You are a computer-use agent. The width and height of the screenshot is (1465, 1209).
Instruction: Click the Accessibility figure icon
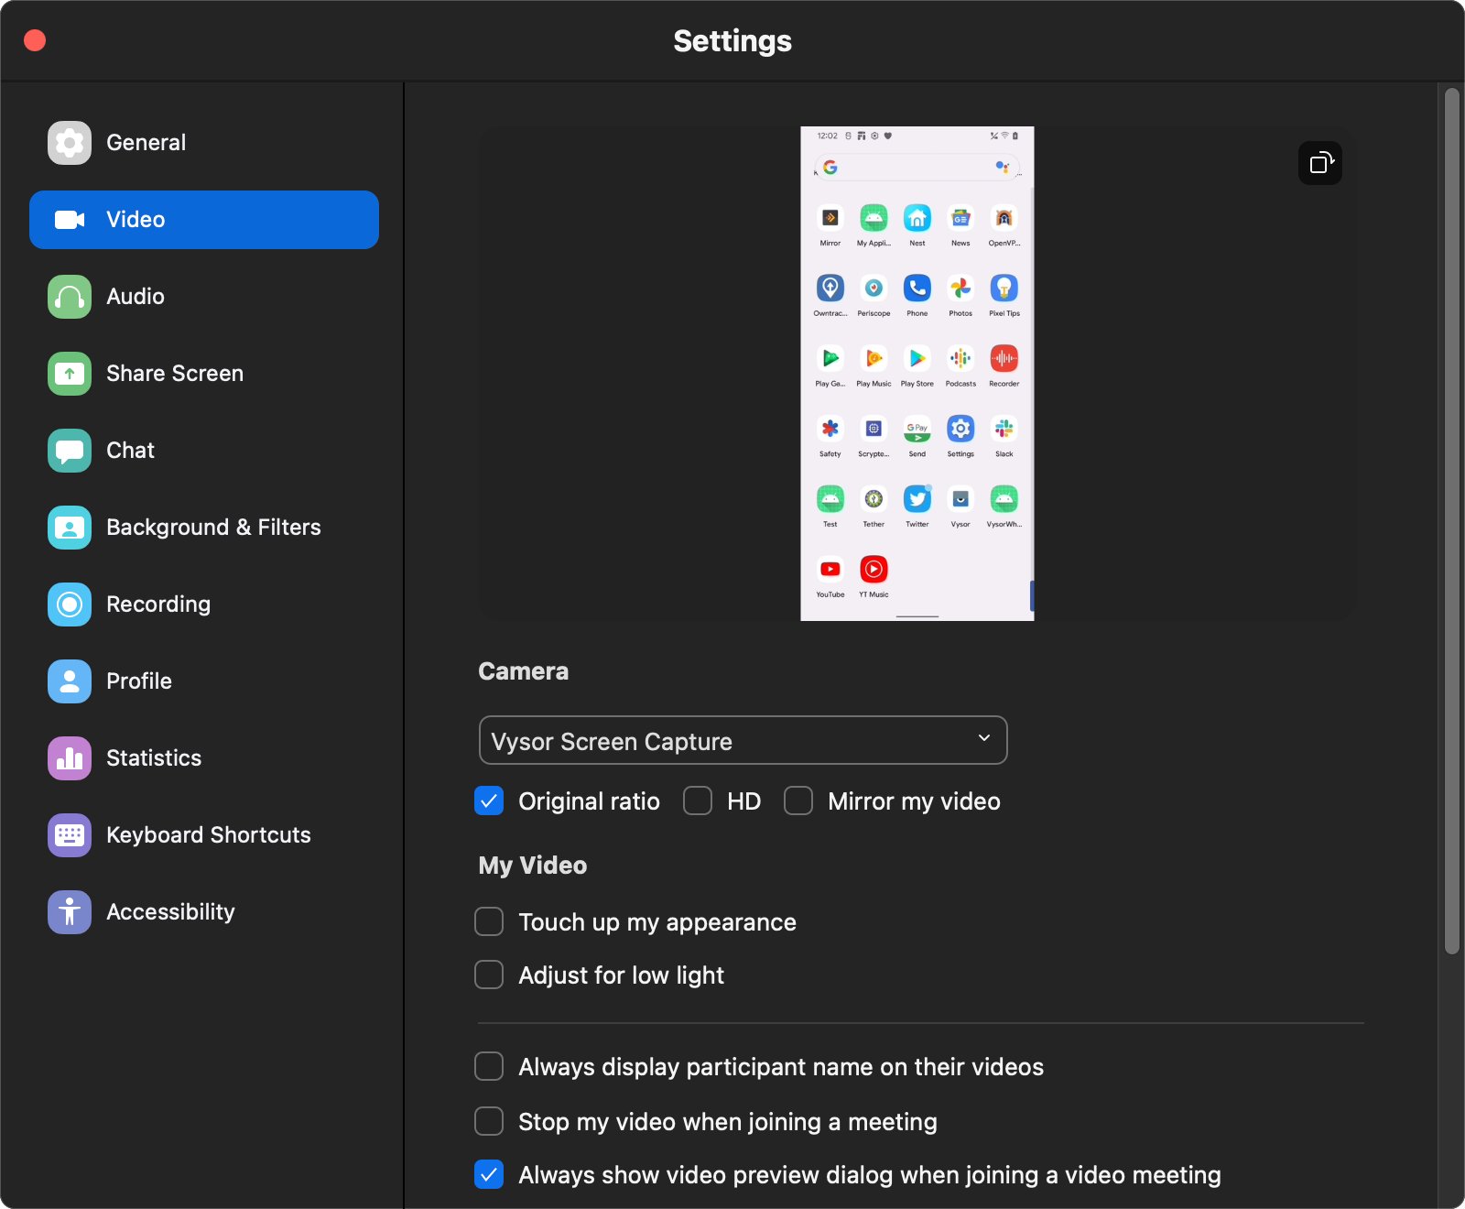(x=70, y=912)
